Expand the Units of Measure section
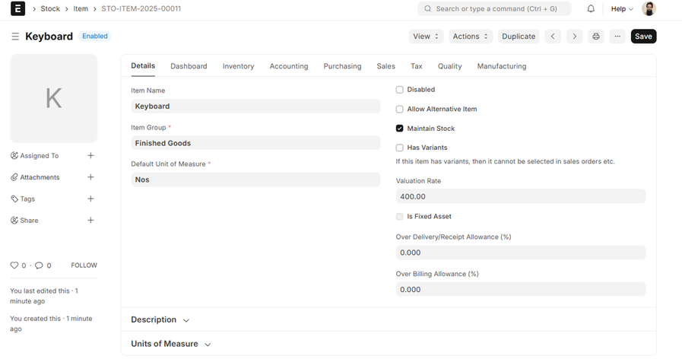 (x=170, y=344)
